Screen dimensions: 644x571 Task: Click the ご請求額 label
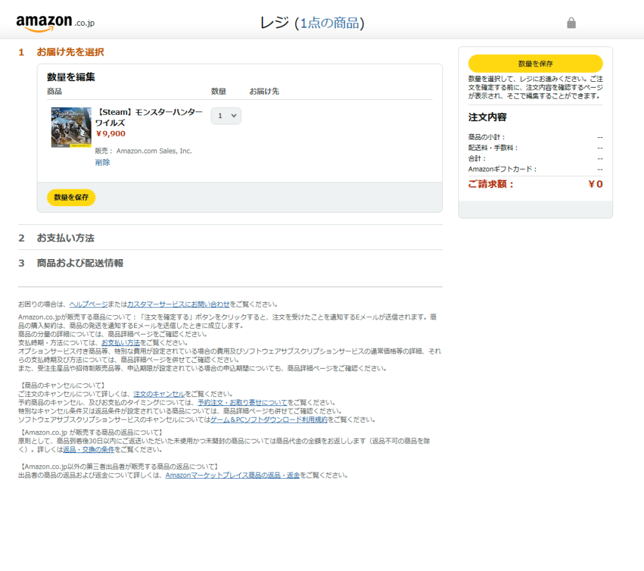pos(491,184)
